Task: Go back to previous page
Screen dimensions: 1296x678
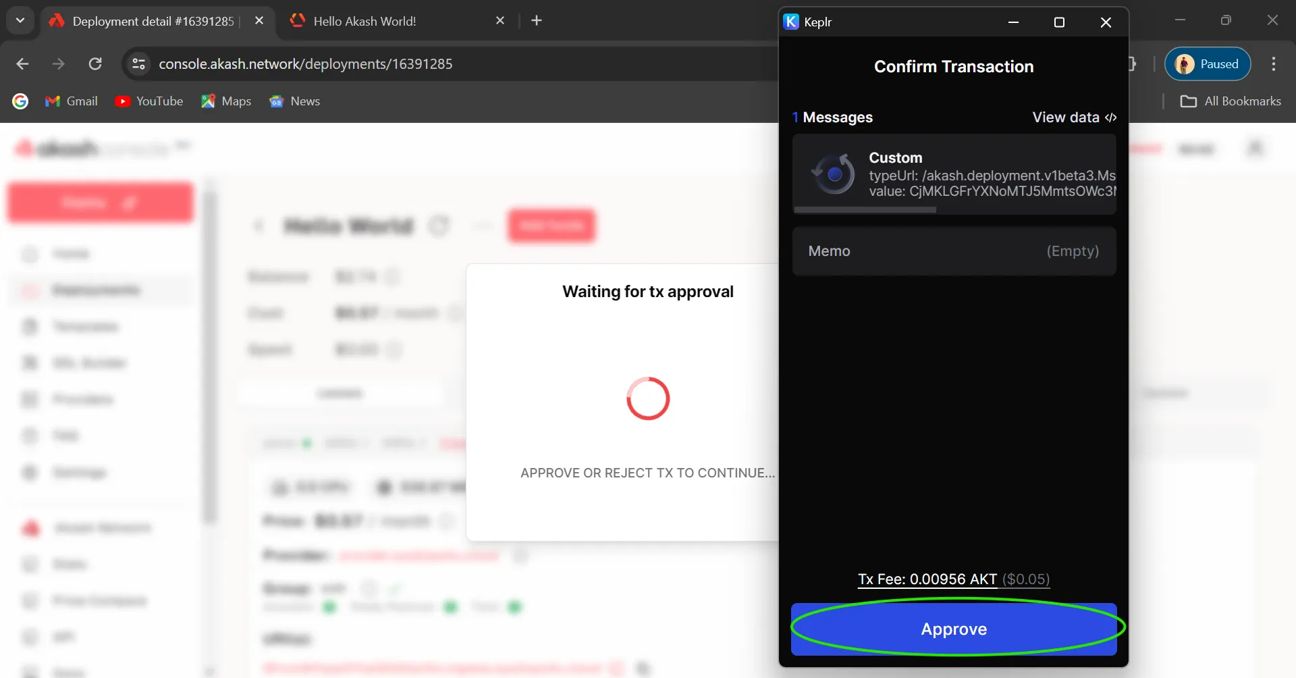Action: (x=22, y=64)
